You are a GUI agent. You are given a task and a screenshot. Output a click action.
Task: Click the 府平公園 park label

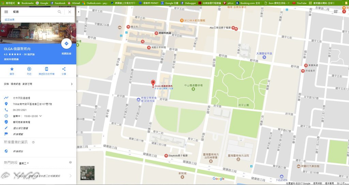[x=243, y=105]
